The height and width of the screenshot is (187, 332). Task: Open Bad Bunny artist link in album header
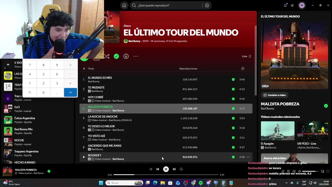pyautogui.click(x=134, y=41)
